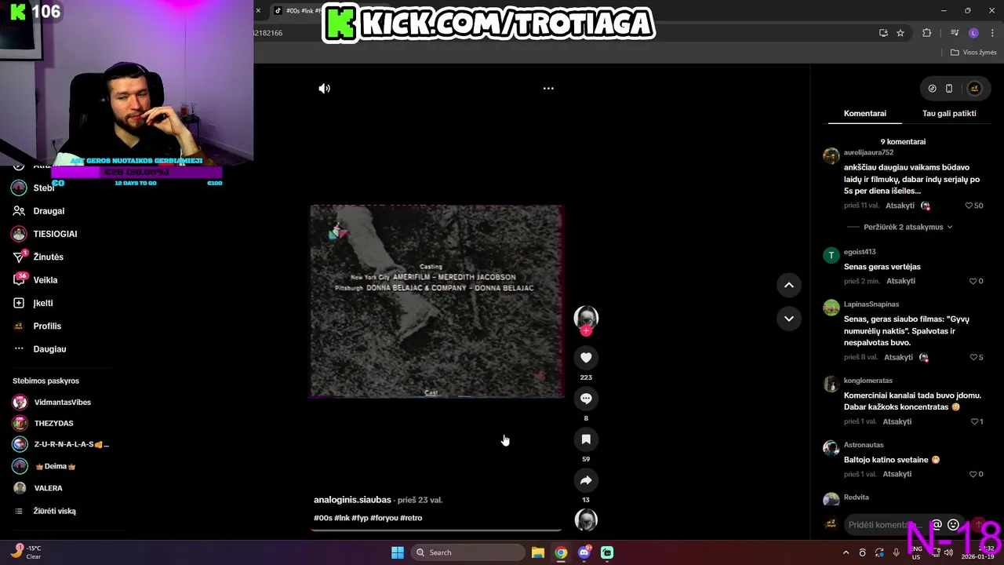Expand Žiūrėti viską followed accounts list

click(54, 511)
